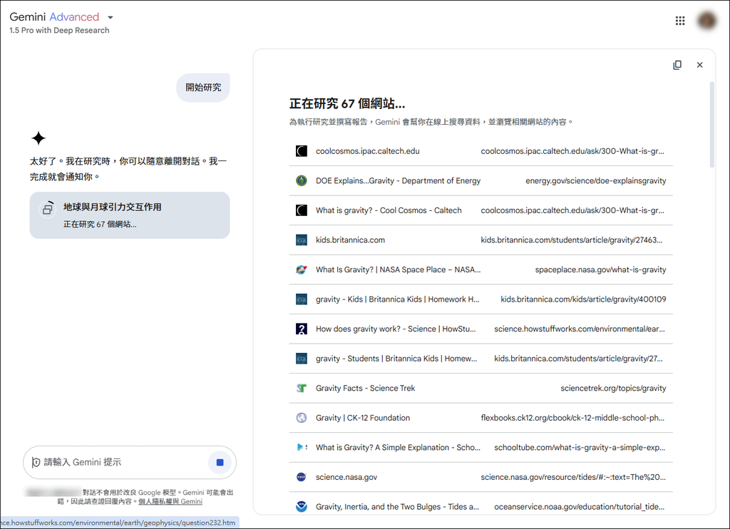This screenshot has height=529, width=730.
Task: Click the sciencetrek.org/topics/gravity URL
Action: click(x=613, y=389)
